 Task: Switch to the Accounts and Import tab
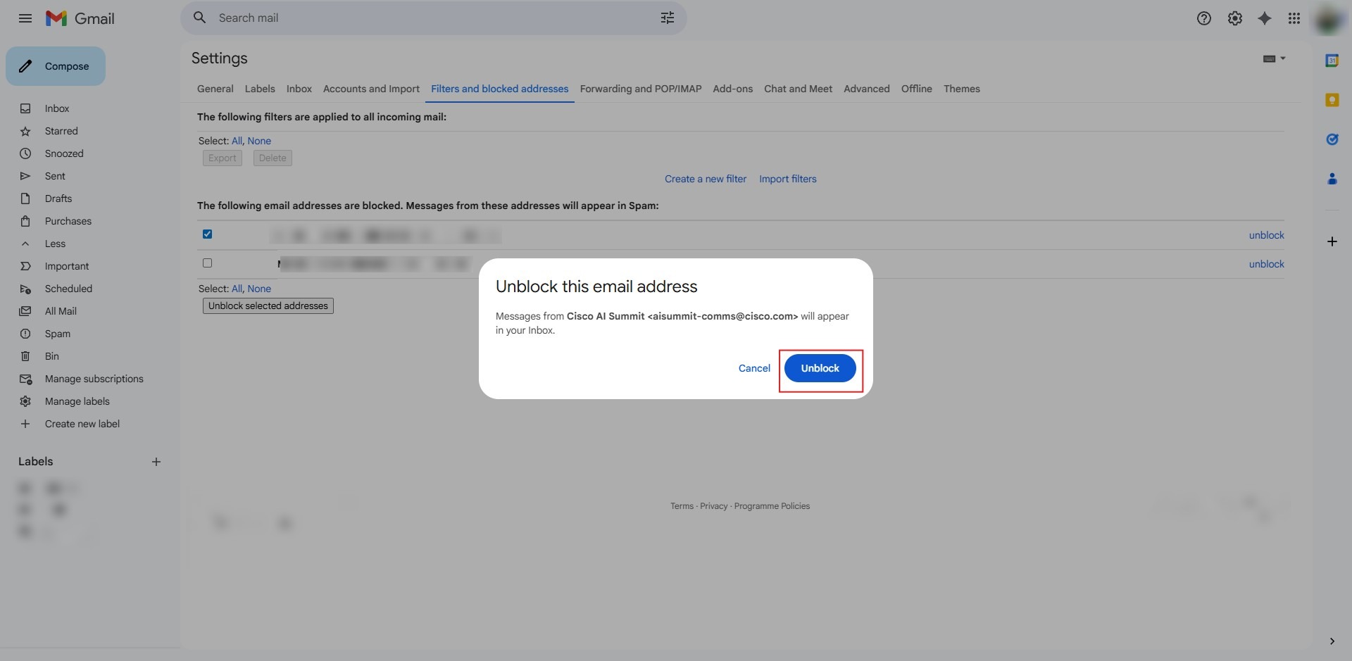(x=371, y=89)
